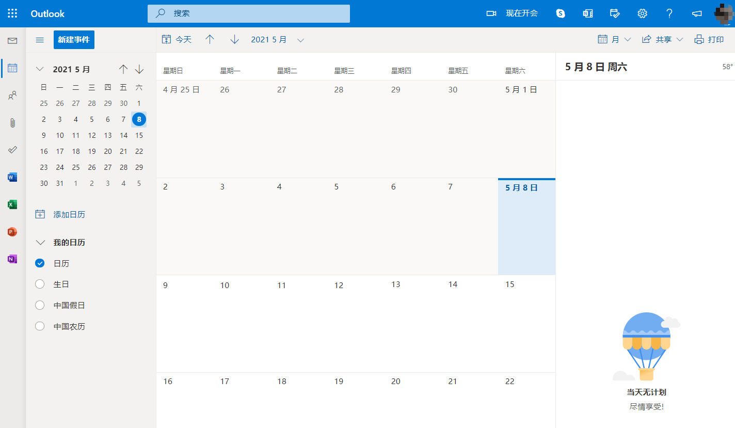Select day 12 cell in month grid

356,324
